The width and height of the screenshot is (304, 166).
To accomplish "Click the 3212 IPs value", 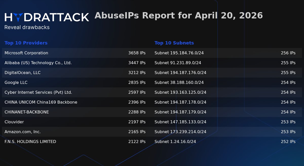I will [137, 73].
